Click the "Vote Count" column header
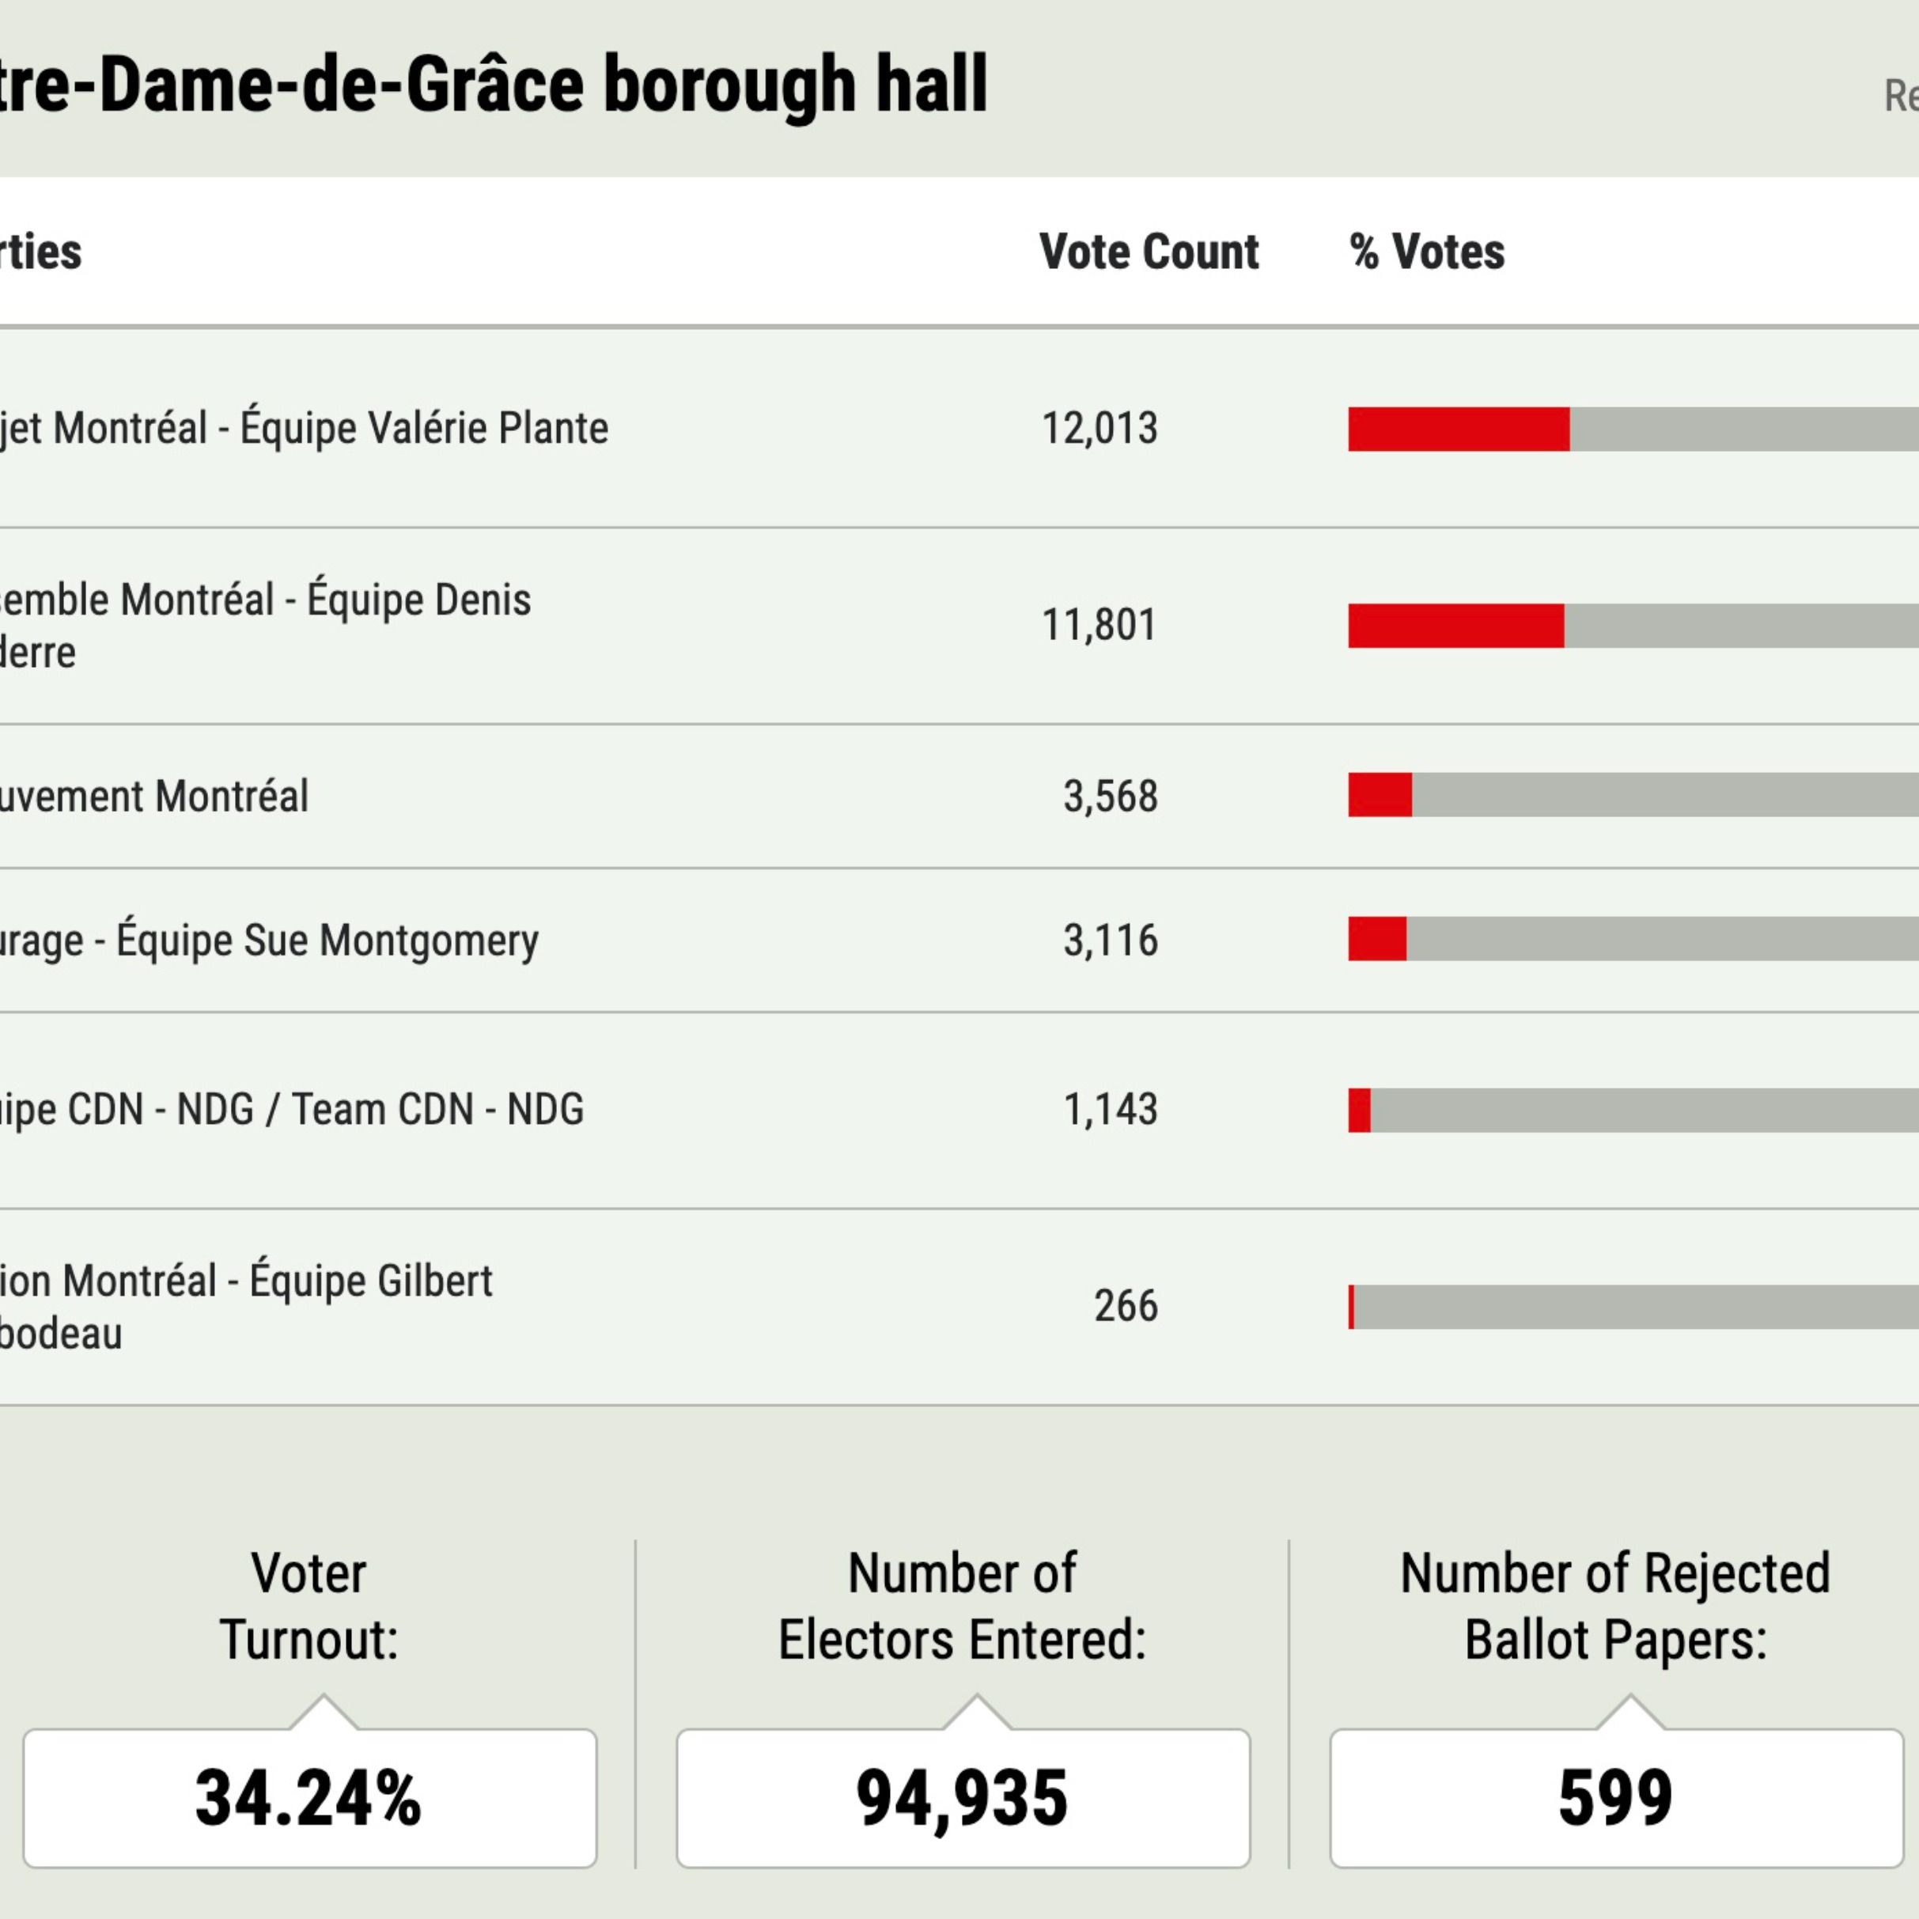 pos(1149,252)
